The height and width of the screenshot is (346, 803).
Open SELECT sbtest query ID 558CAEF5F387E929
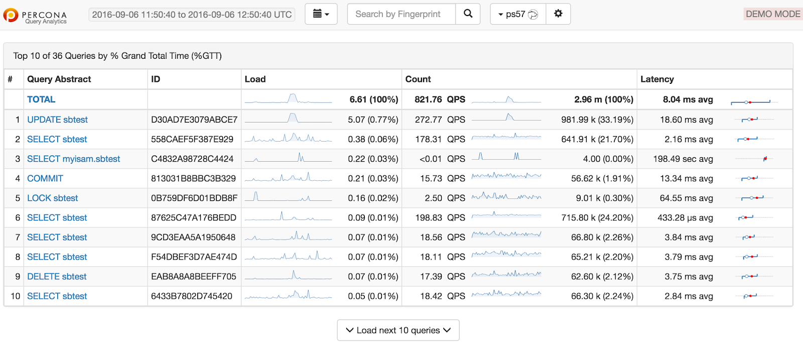pyautogui.click(x=57, y=139)
